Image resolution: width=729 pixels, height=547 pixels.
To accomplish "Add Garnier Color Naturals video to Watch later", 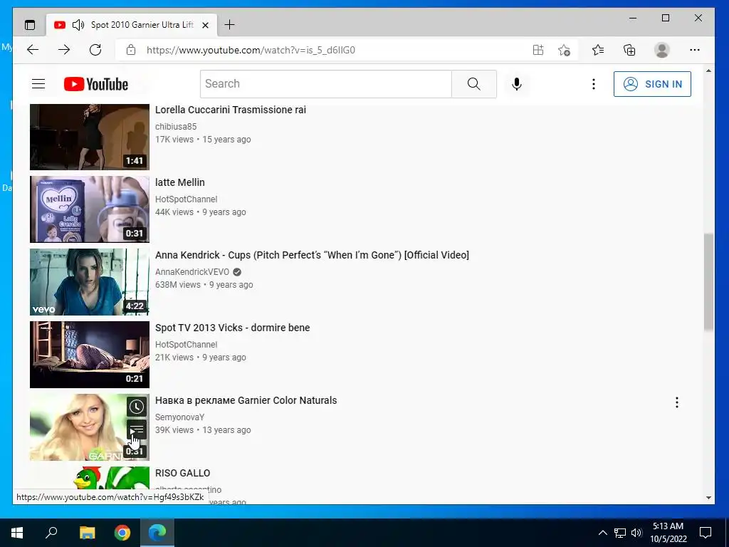I will (137, 407).
